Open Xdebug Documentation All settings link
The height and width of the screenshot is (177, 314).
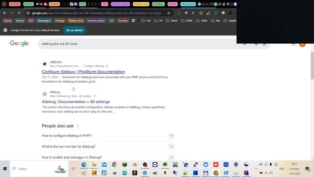[x=76, y=102]
